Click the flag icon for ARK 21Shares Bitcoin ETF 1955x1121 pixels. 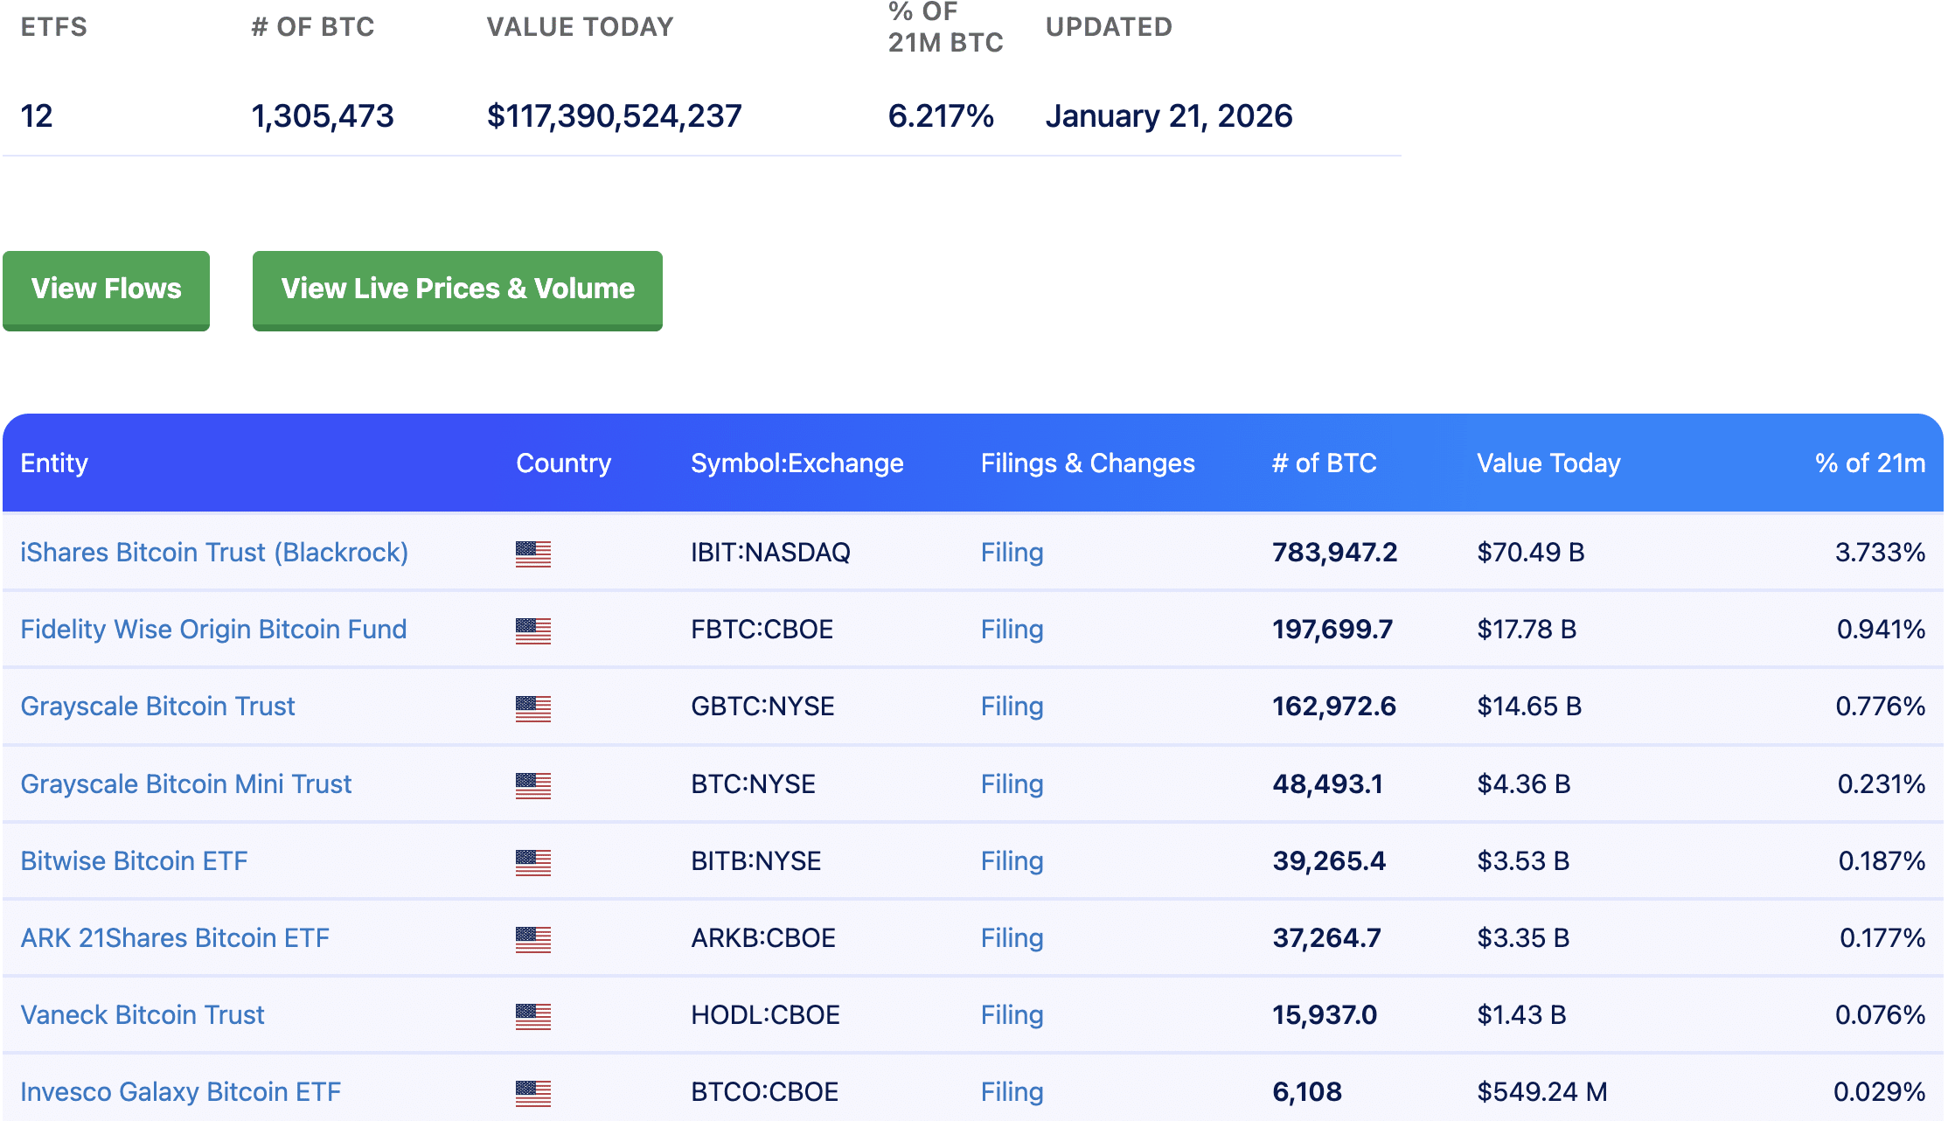point(534,937)
